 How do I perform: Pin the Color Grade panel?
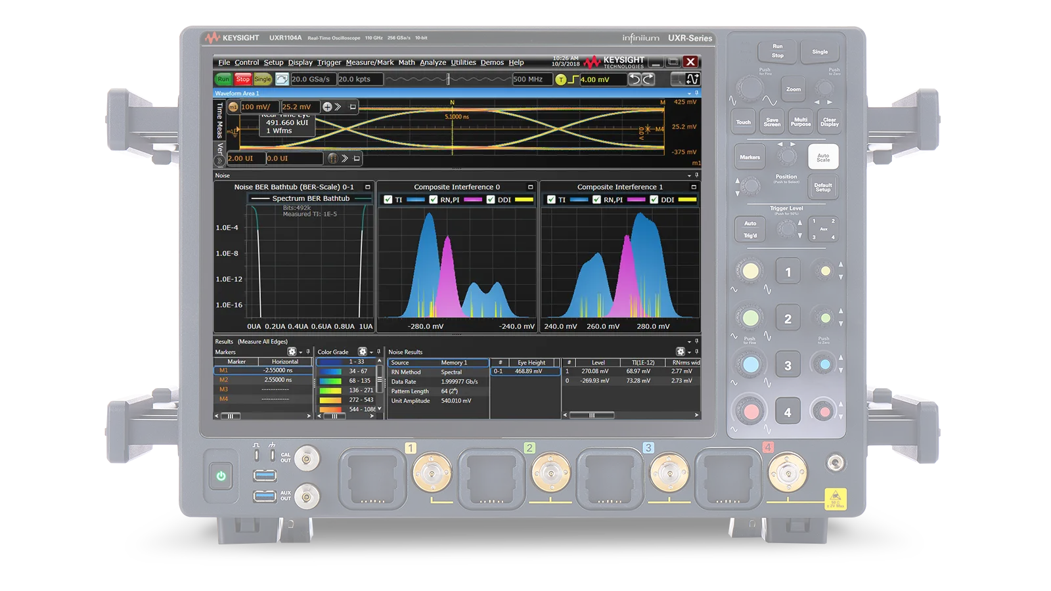click(x=378, y=352)
